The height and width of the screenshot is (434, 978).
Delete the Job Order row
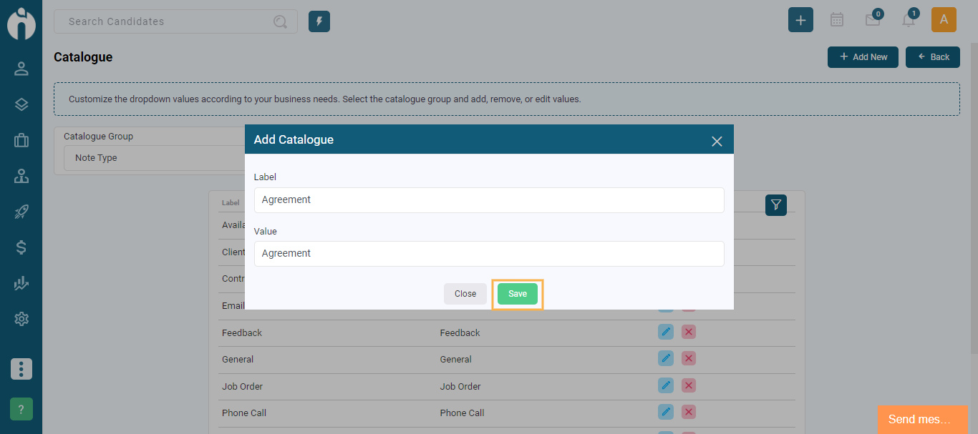689,385
